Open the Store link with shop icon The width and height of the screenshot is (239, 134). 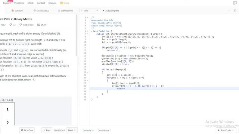coord(65,3)
